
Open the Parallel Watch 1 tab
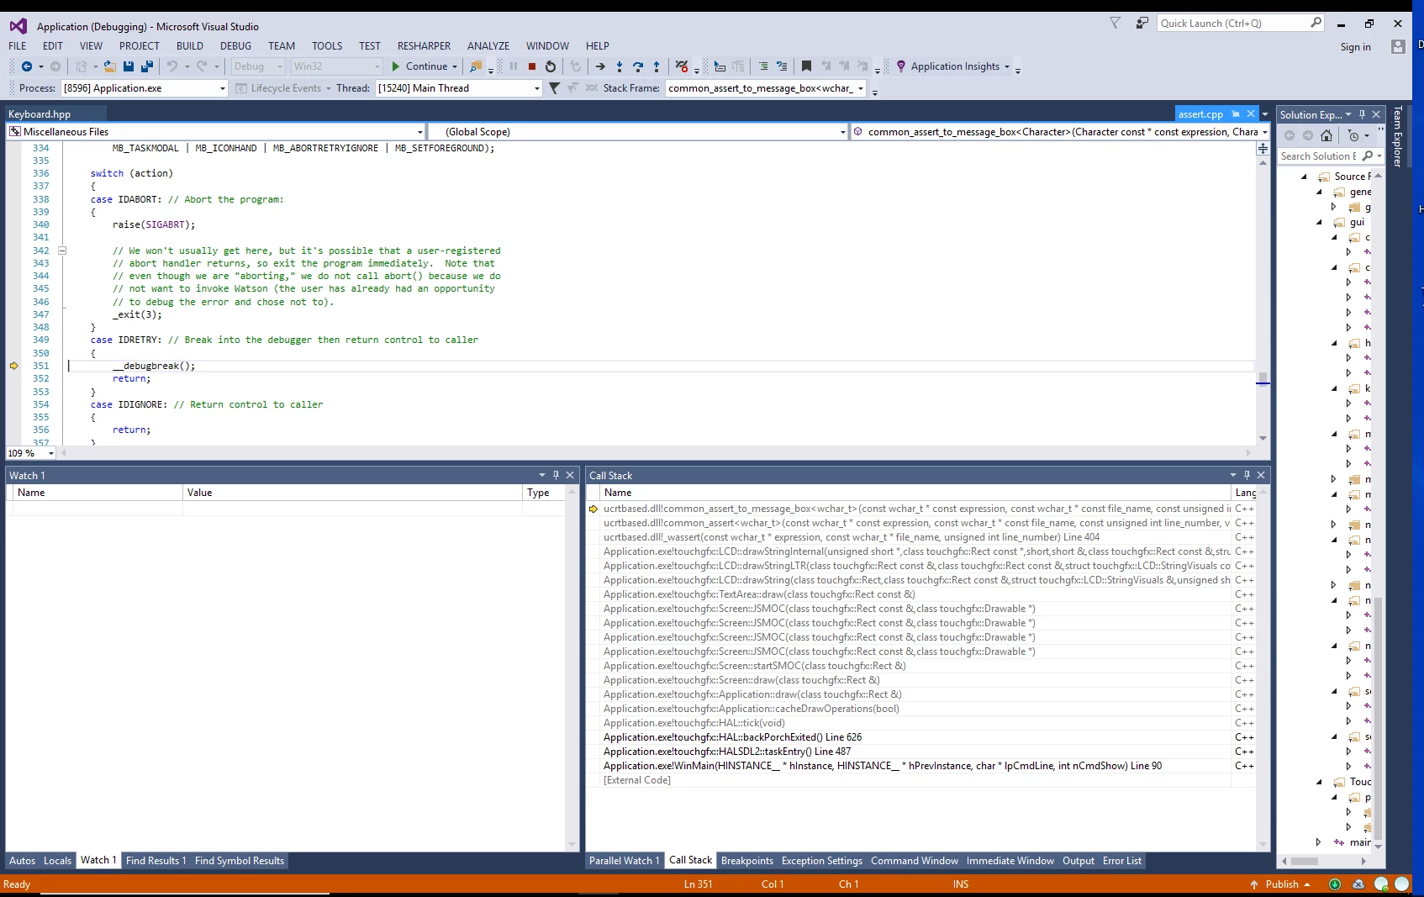point(624,861)
